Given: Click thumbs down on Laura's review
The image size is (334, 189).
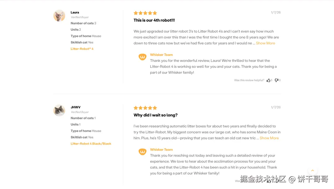Looking at the screenshot, I should click(x=276, y=80).
